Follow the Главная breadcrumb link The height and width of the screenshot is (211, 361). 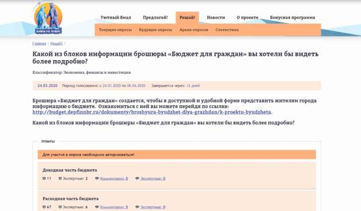pyautogui.click(x=39, y=44)
